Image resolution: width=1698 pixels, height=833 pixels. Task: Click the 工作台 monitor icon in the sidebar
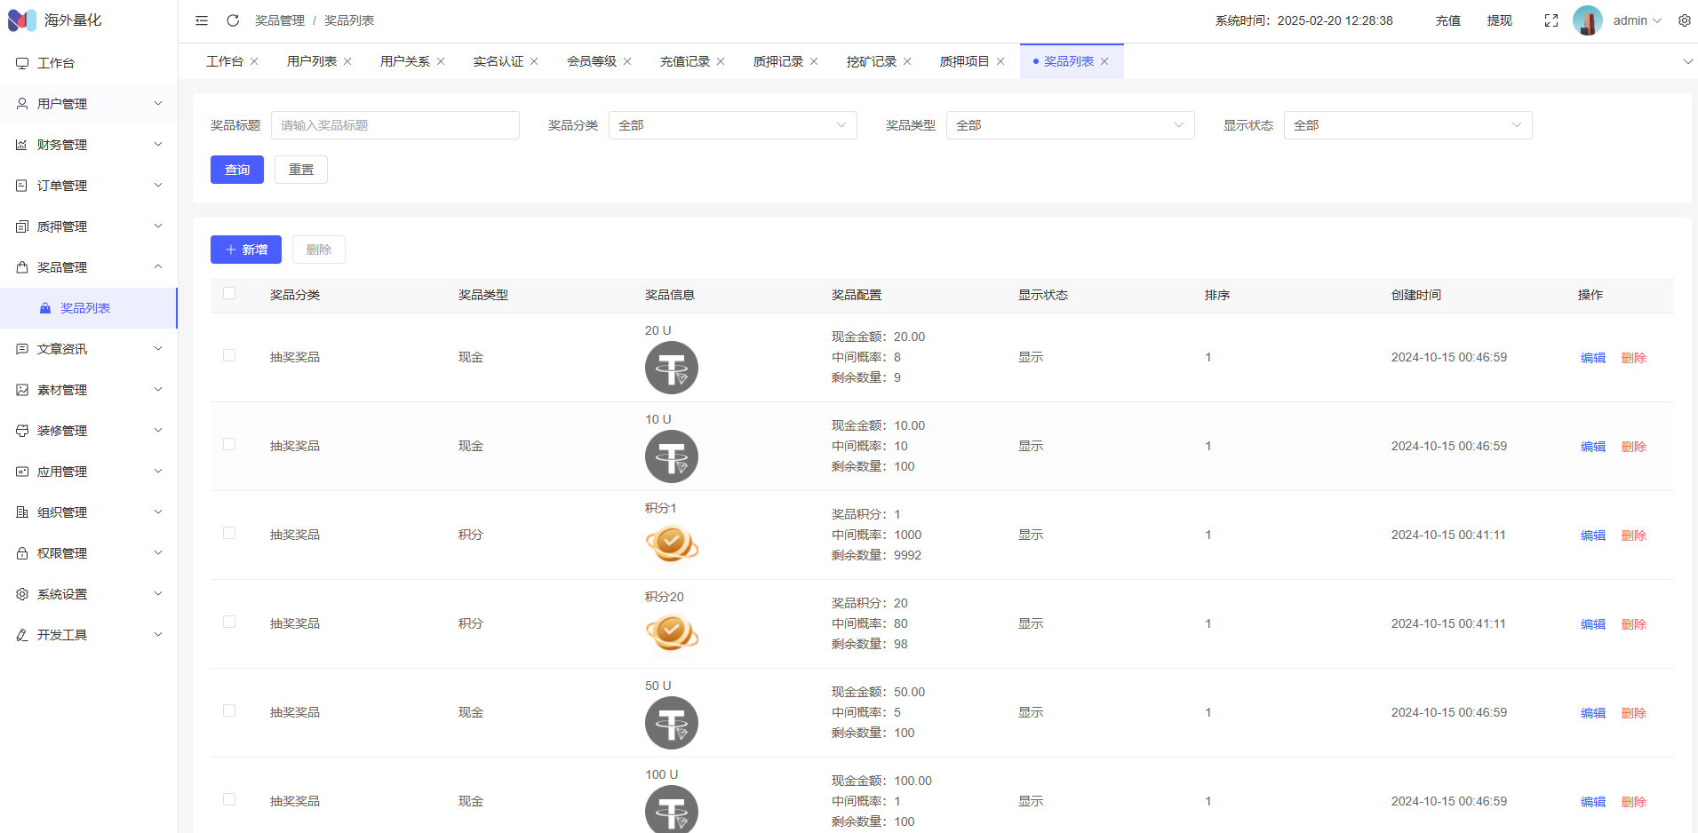pyautogui.click(x=22, y=63)
